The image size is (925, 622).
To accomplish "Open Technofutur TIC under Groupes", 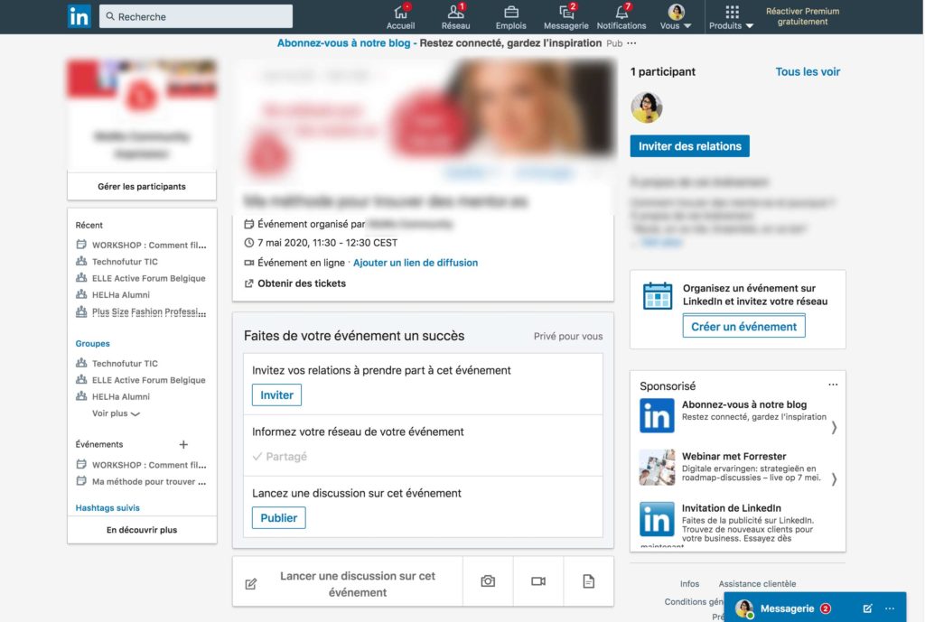I will (117, 363).
